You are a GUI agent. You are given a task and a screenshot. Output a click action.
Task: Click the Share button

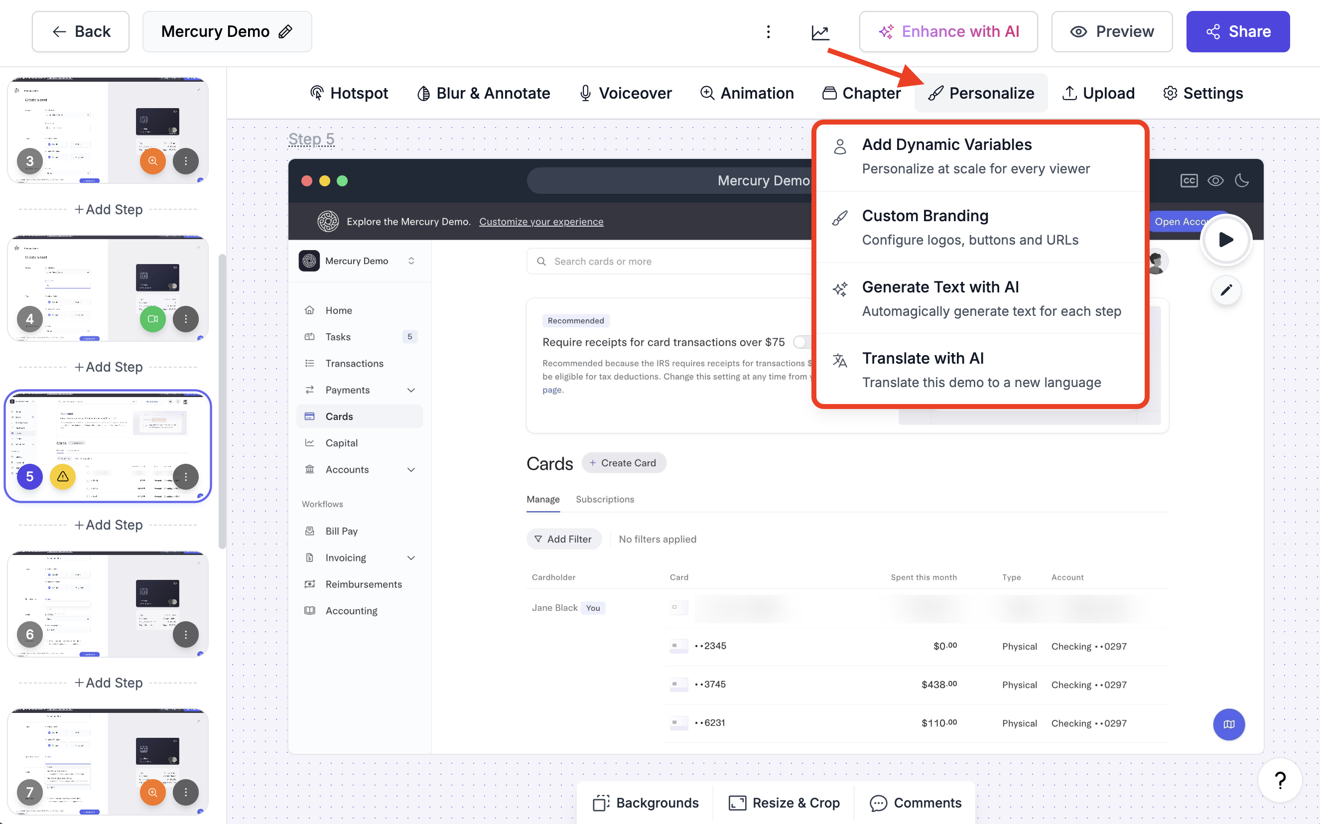pos(1237,31)
